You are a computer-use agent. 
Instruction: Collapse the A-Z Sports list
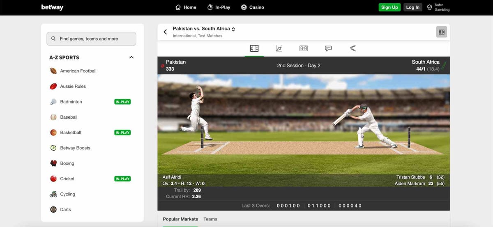131,57
